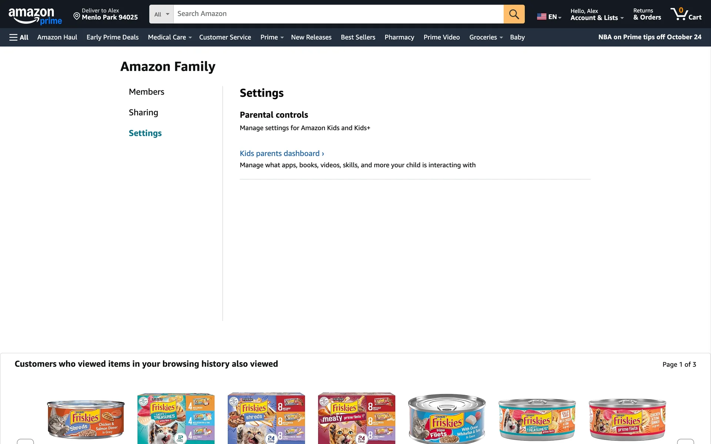Click the delivery location pin icon
Screen dimensions: 711x444
pyautogui.click(x=77, y=16)
